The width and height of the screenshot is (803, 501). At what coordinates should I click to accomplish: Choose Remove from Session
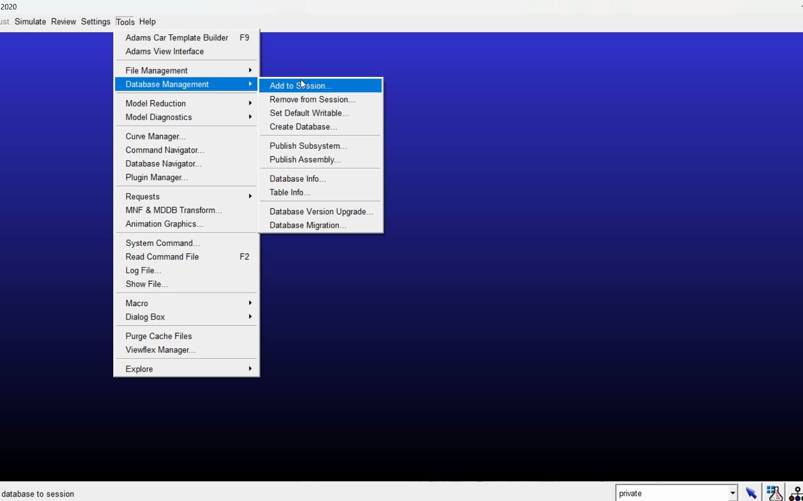[321, 99]
